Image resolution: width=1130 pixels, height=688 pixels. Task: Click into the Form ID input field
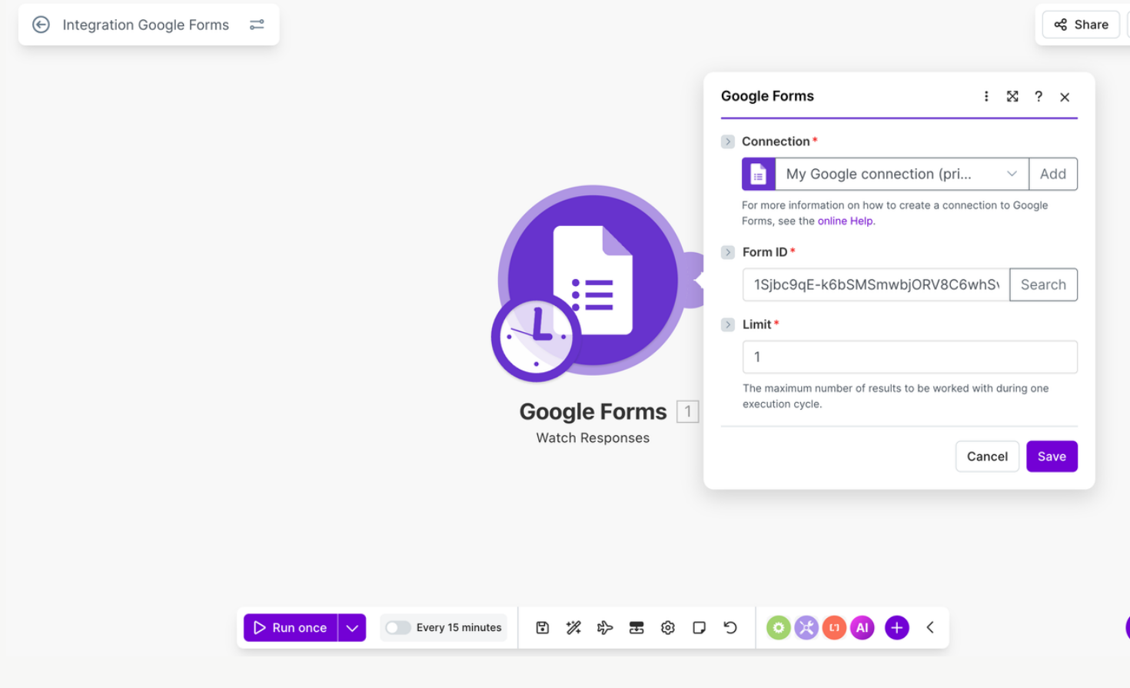(876, 284)
